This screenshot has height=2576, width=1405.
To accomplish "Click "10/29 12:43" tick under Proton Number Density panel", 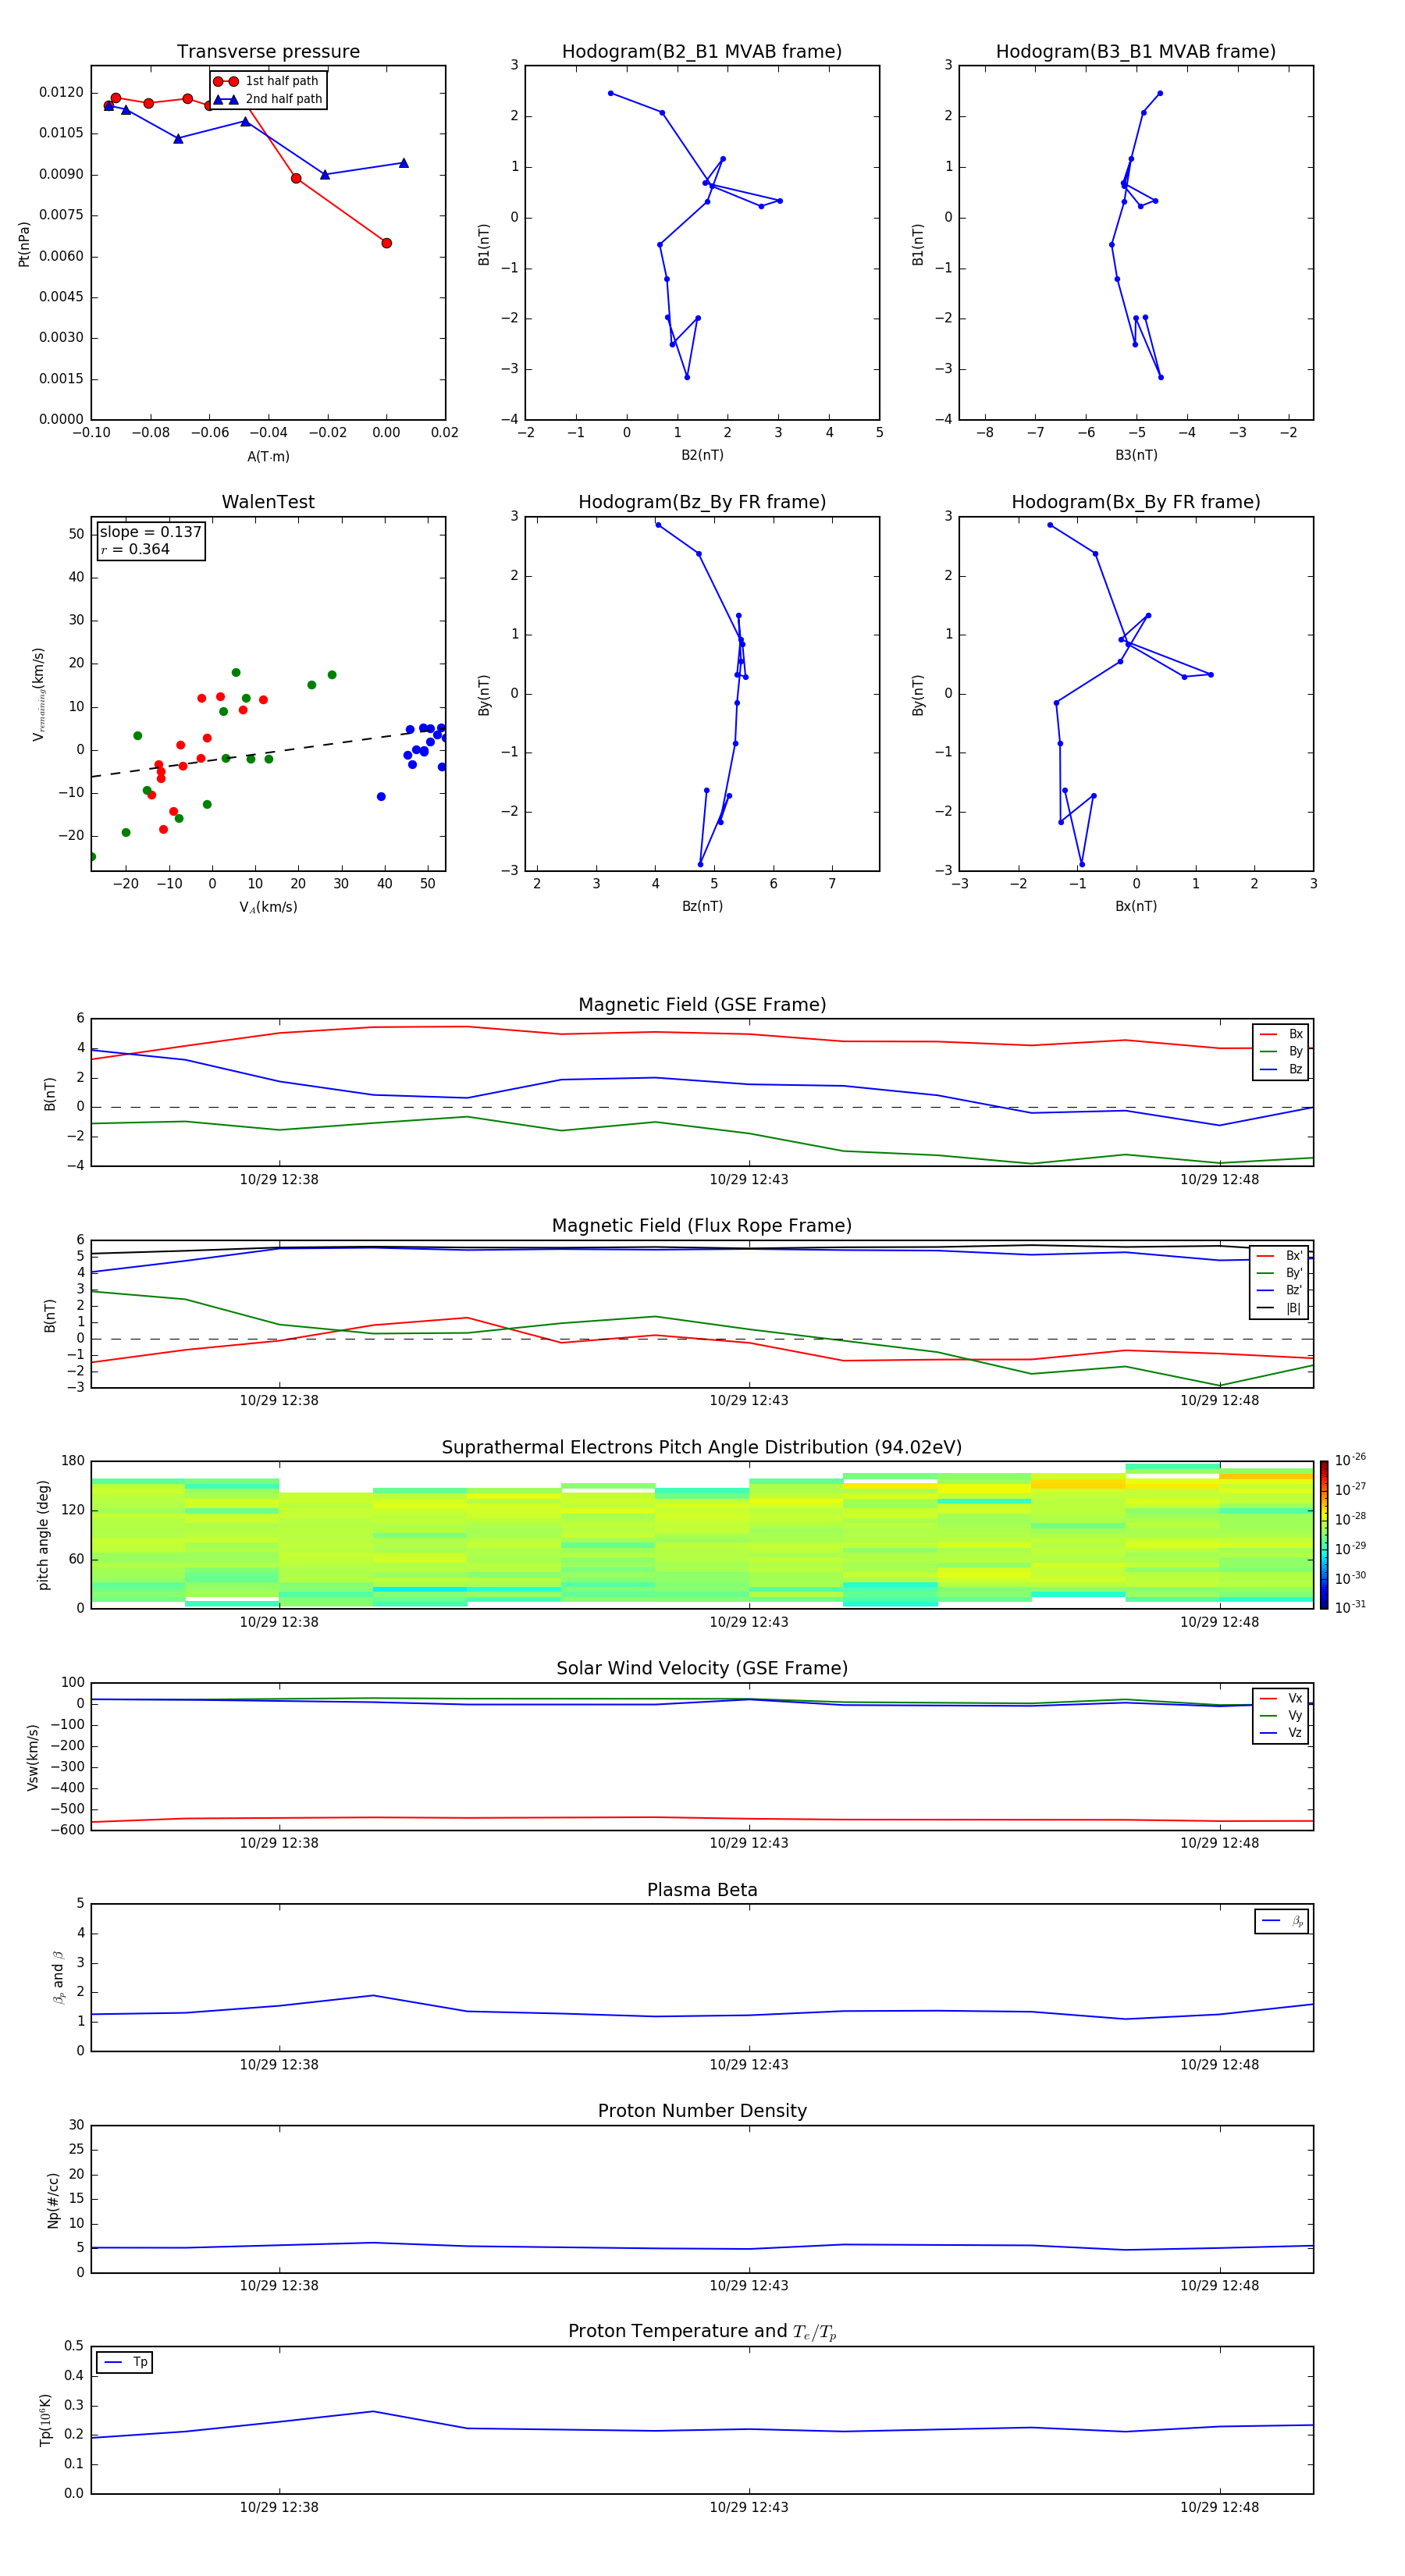I will (749, 2286).
